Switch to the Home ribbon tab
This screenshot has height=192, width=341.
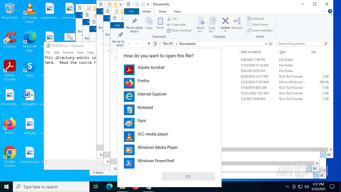[147, 11]
